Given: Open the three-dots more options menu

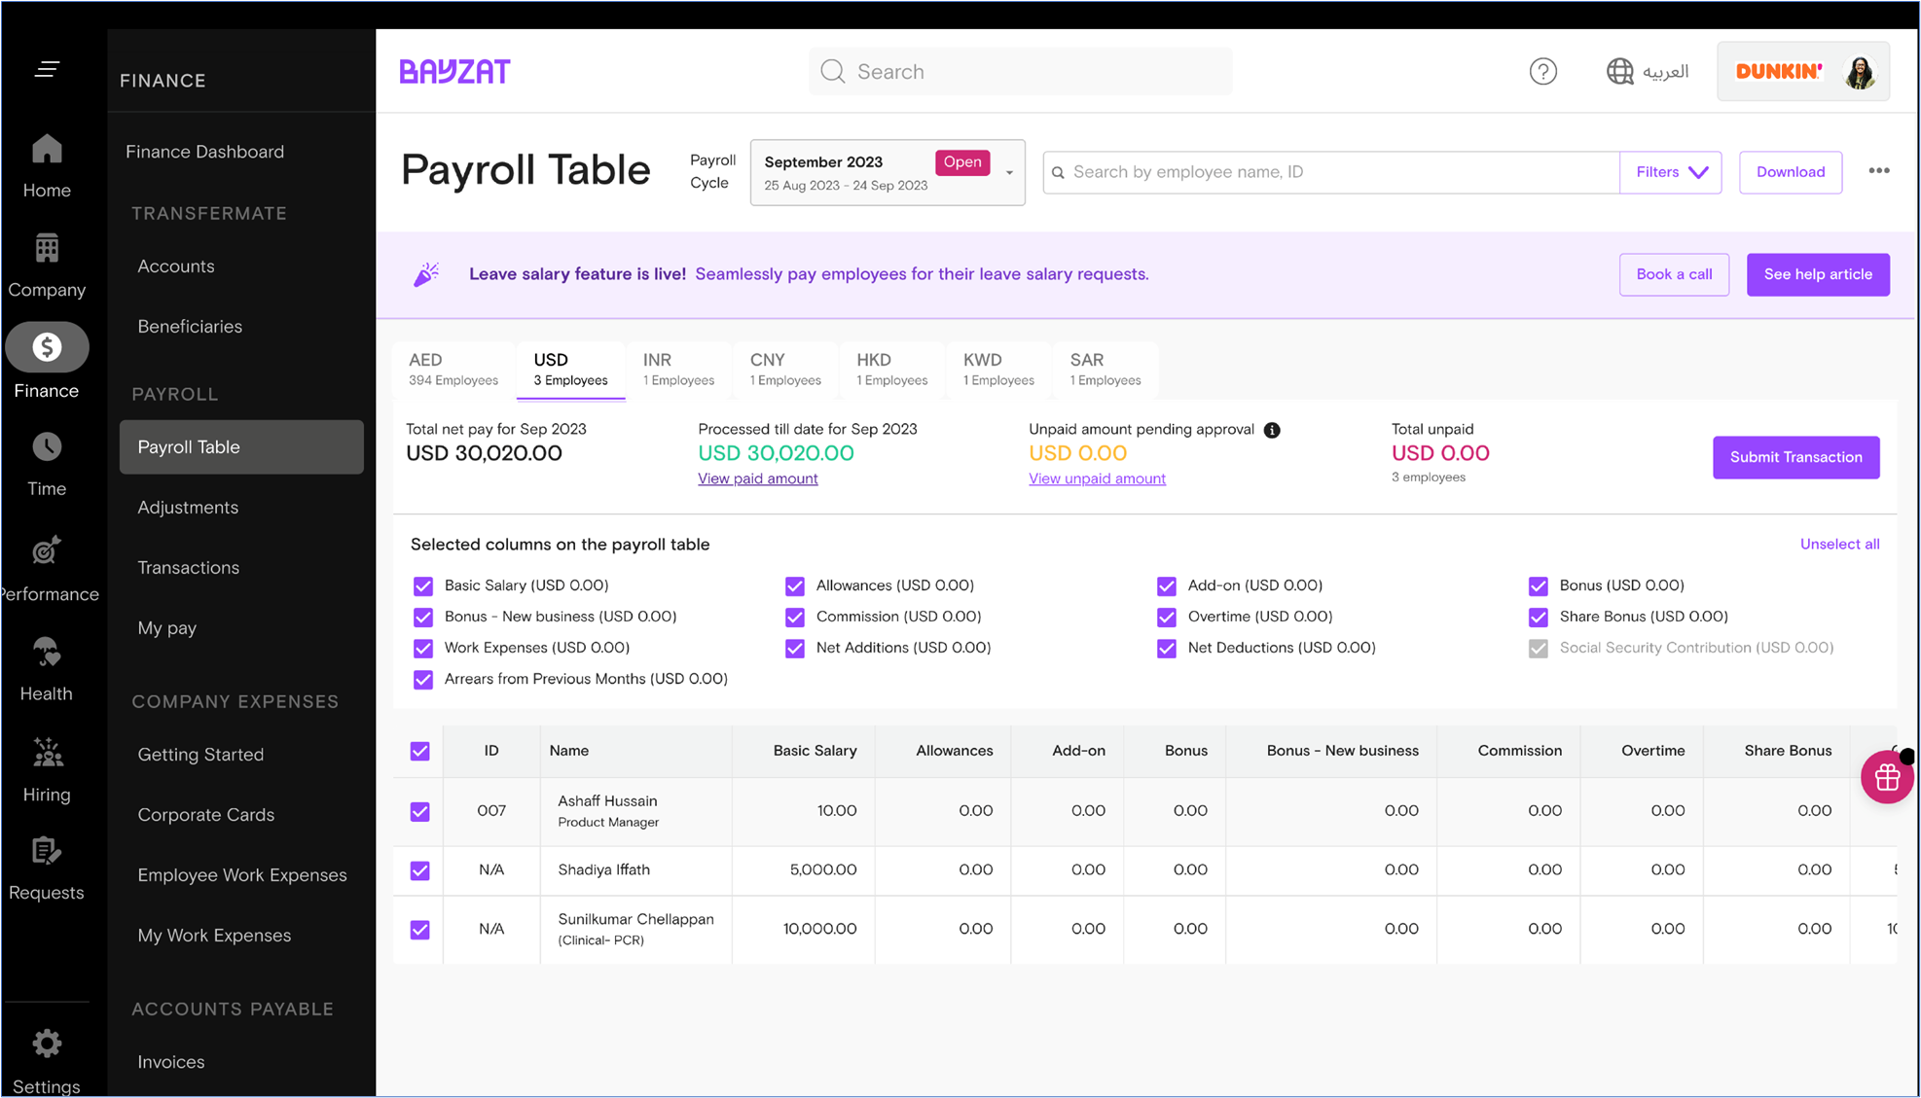Looking at the screenshot, I should click(1878, 171).
